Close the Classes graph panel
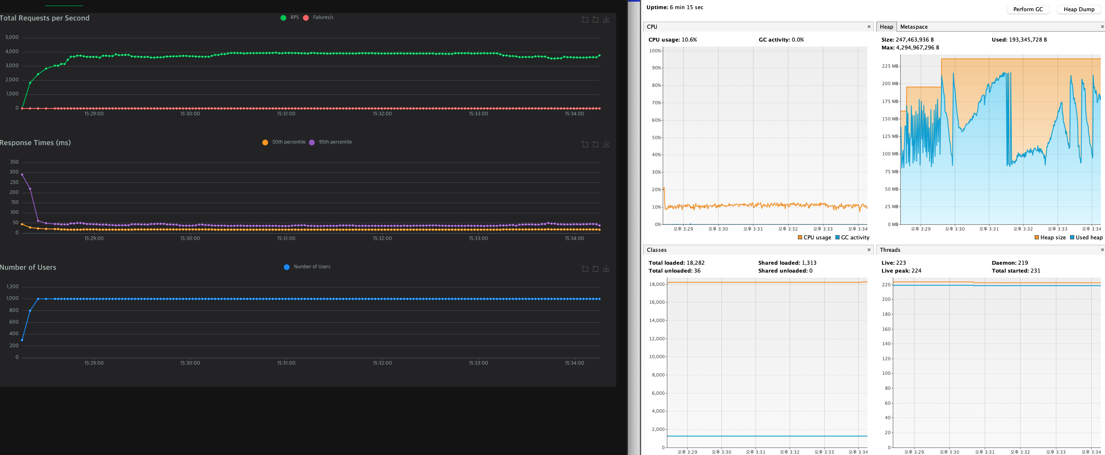1105x455 pixels. 869,250
